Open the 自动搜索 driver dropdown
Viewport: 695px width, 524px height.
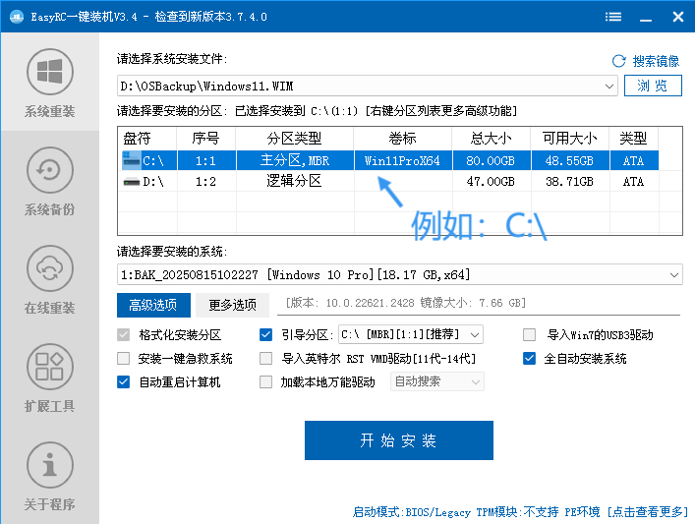[476, 382]
